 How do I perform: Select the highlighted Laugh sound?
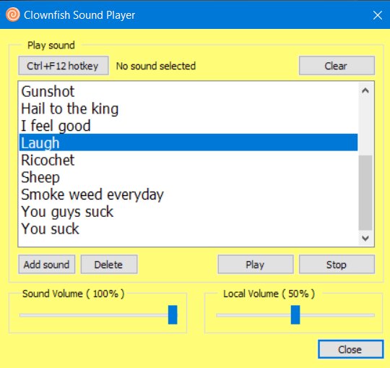tap(188, 142)
